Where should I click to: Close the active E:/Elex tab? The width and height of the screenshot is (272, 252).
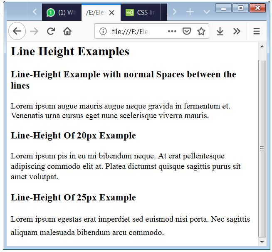(x=111, y=12)
